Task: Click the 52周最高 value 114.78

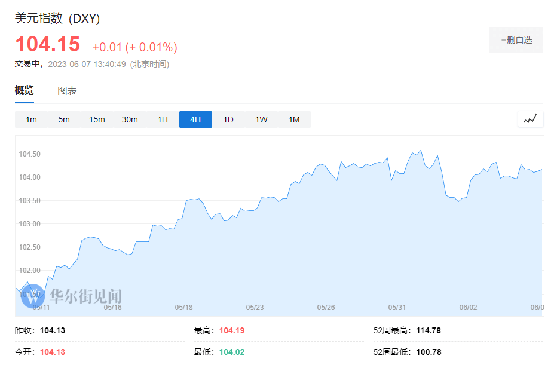Action: tap(429, 330)
